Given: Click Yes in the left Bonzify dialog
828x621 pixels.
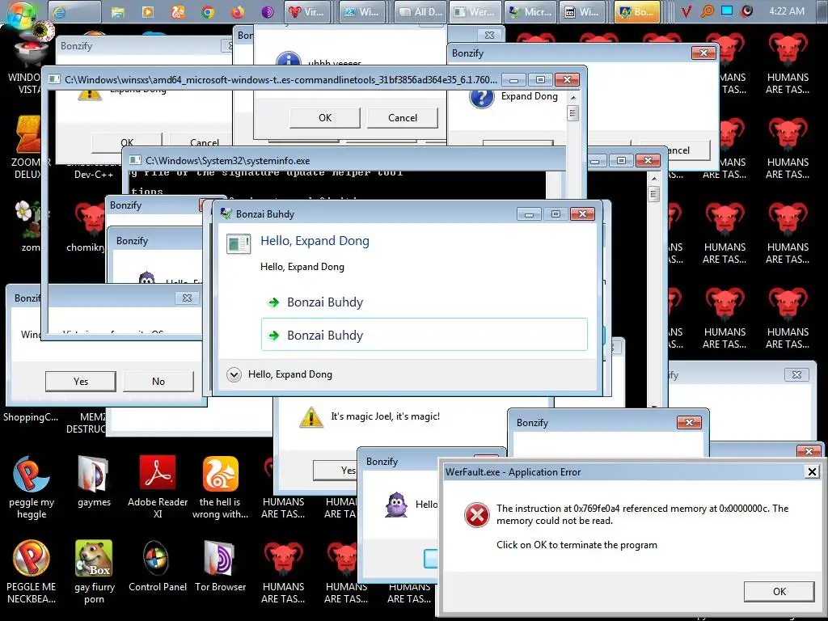Looking at the screenshot, I should pyautogui.click(x=80, y=382).
